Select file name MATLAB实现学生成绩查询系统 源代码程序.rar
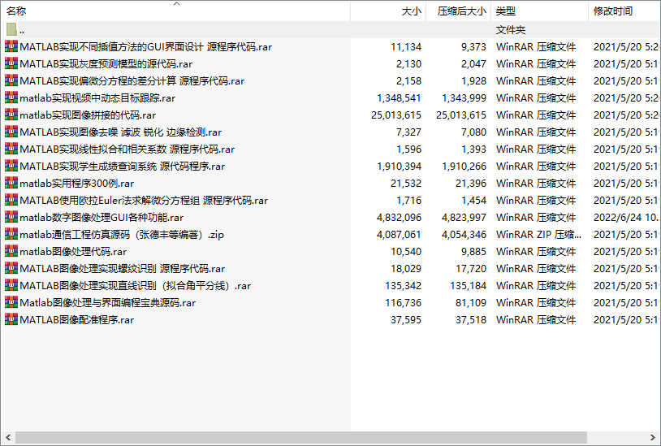The height and width of the screenshot is (446, 661). 123,167
